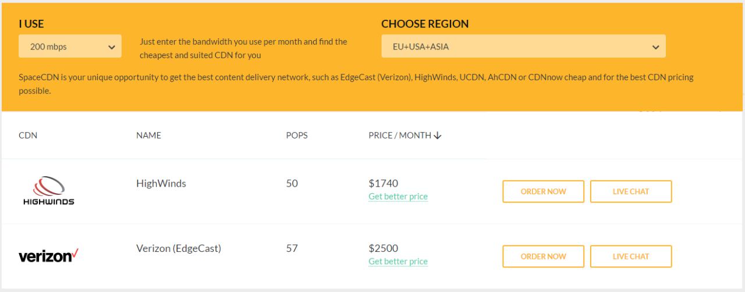The image size is (745, 292).
Task: Click Get better price under $2500
Action: tap(398, 261)
